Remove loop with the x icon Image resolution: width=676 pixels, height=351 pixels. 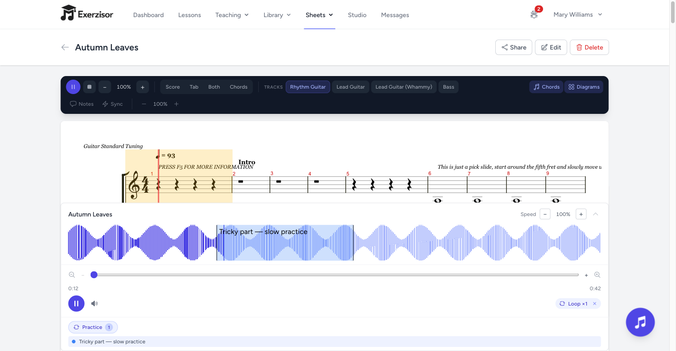tap(594, 304)
